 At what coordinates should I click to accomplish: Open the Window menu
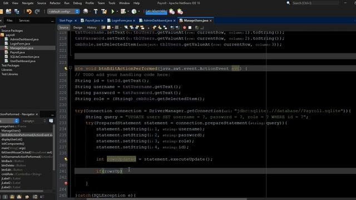125,3
